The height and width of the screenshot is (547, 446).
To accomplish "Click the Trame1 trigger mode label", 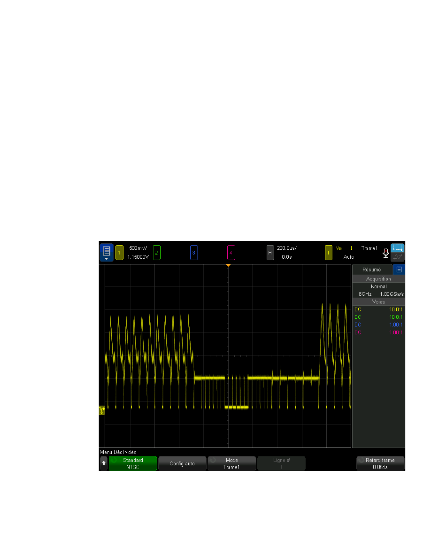I will tap(369, 248).
